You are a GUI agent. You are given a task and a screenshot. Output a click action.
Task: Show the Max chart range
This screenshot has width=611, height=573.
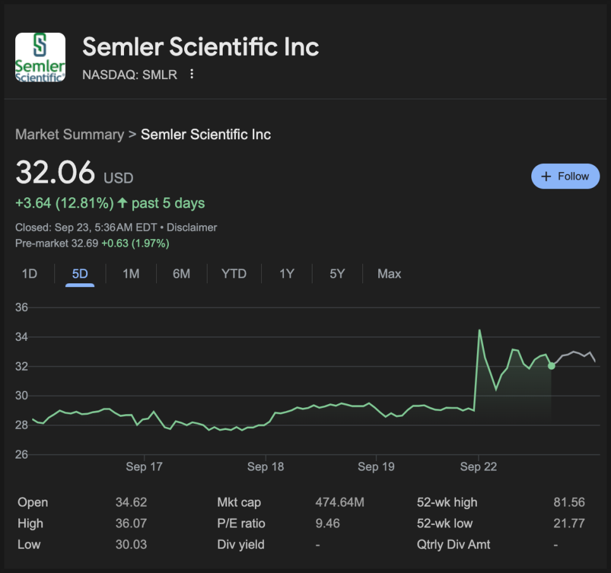coord(389,274)
